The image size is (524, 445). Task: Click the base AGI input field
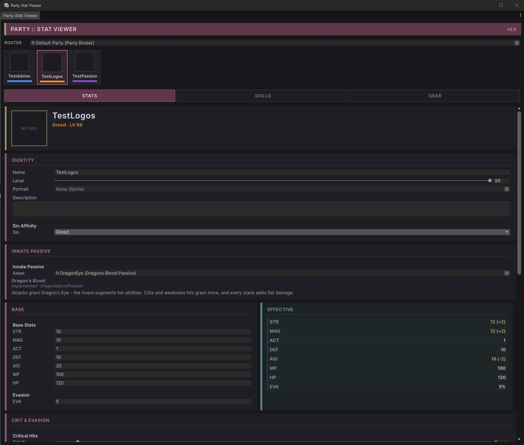click(153, 366)
